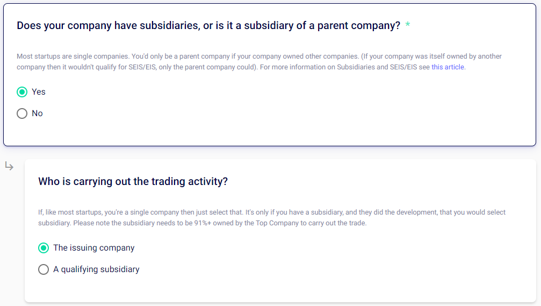Choose the qualifying subsidiary radio circle
This screenshot has width=541, height=306.
(x=44, y=269)
